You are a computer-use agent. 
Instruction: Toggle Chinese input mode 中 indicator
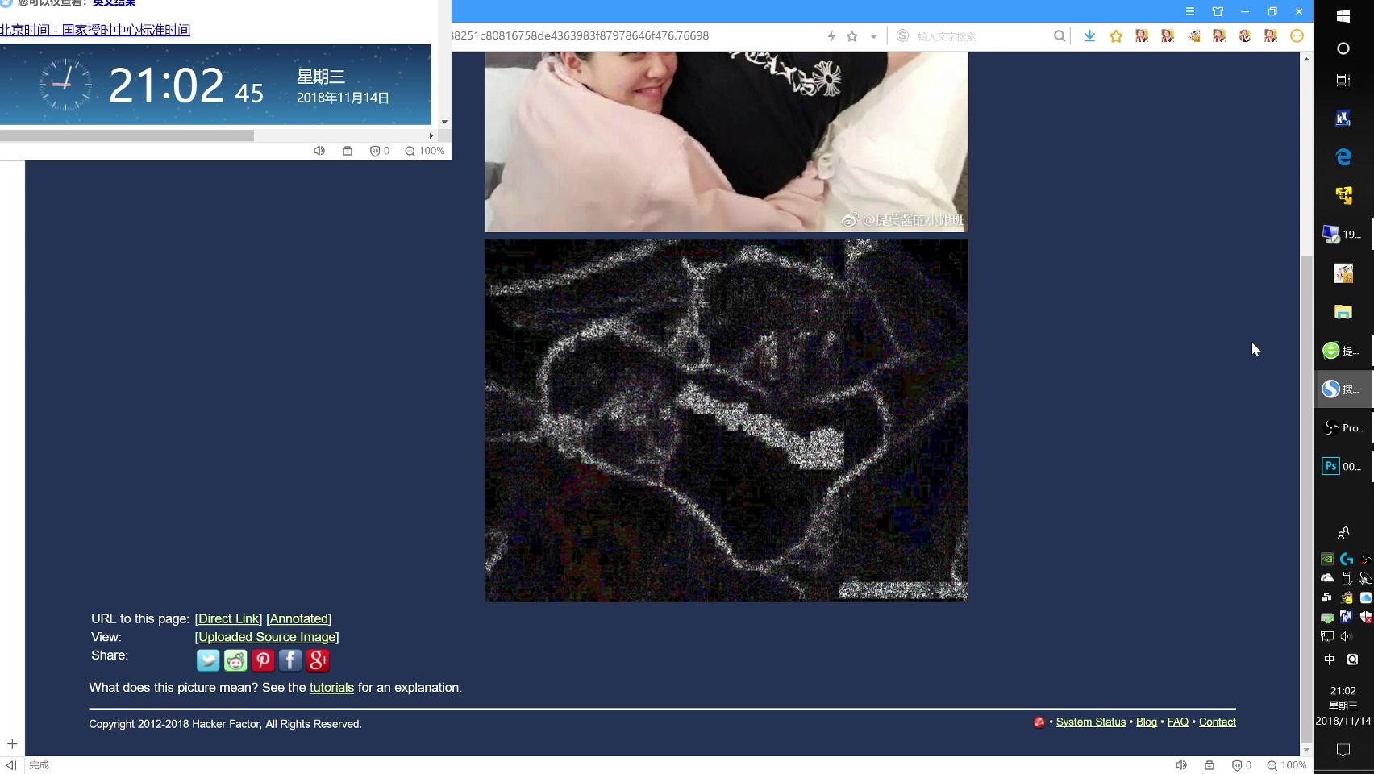coord(1329,660)
